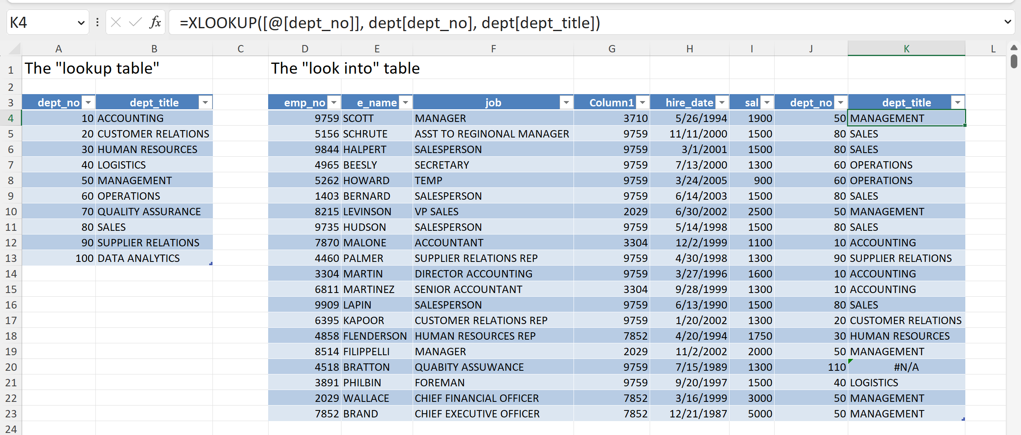Open filter dropdown for job column

tap(566, 102)
